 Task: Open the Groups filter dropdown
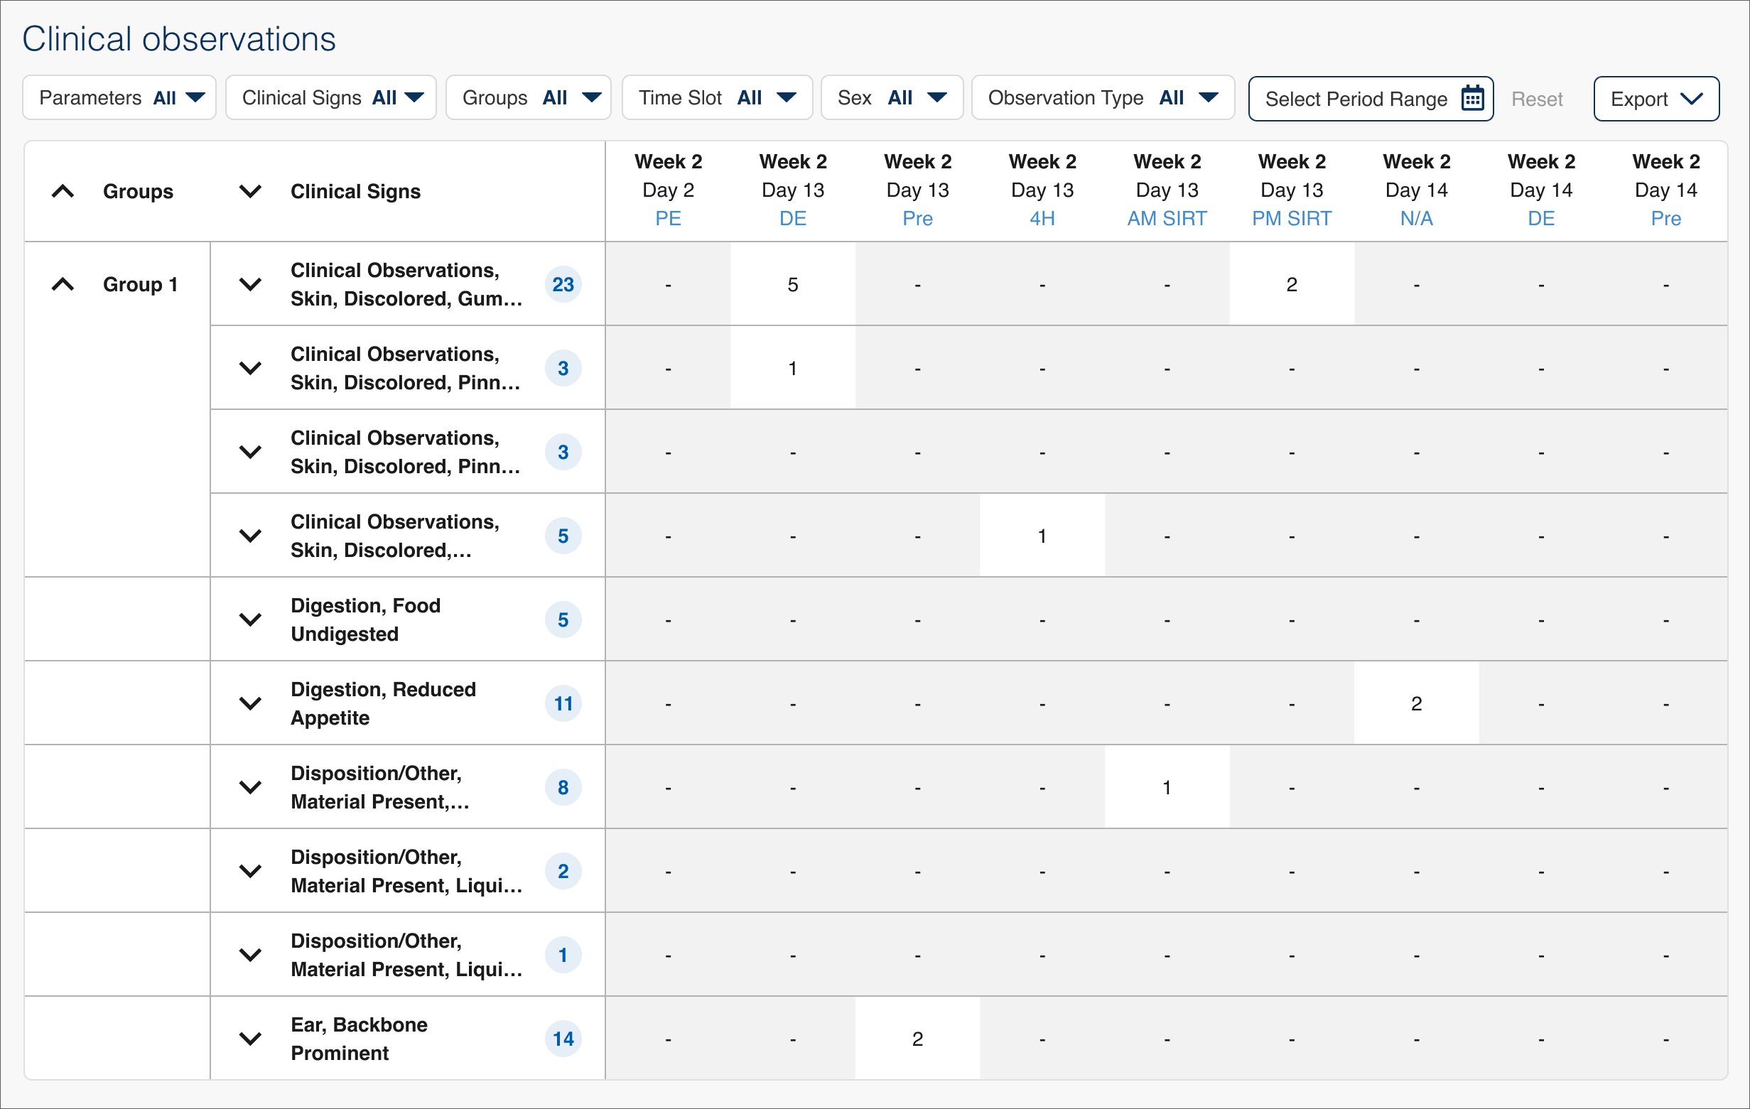[x=529, y=97]
